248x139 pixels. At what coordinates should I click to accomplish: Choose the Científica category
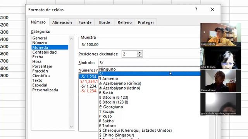tap(50, 76)
